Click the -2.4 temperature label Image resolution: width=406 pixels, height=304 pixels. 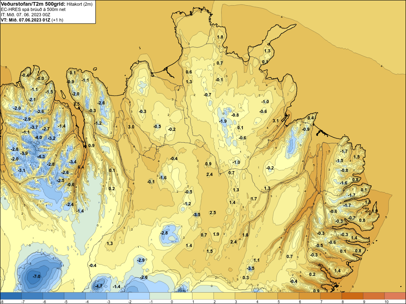coord(70,204)
